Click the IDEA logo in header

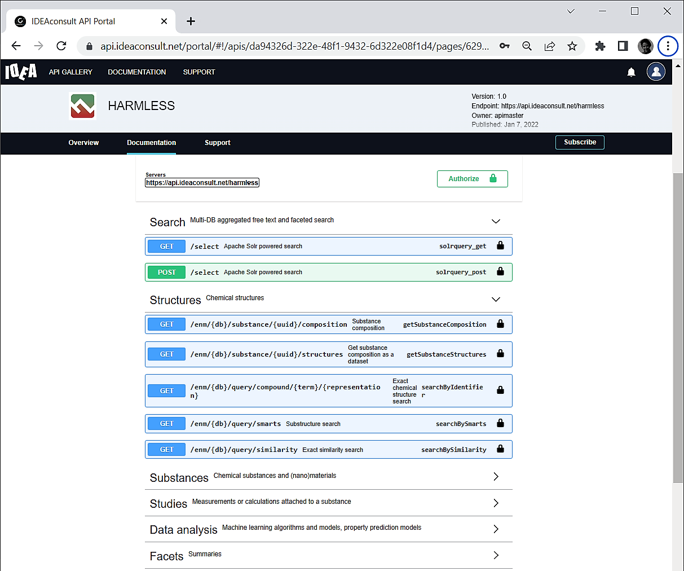[x=21, y=72]
